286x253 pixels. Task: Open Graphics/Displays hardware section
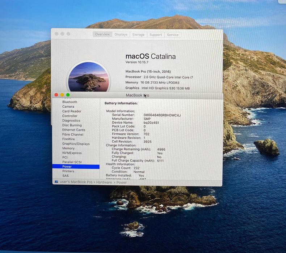(76, 144)
